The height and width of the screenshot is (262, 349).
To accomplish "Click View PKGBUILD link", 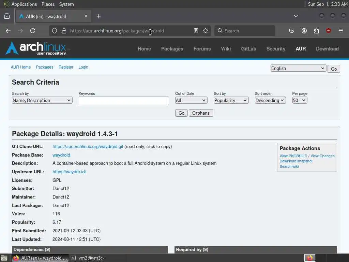I will pyautogui.click(x=293, y=156).
